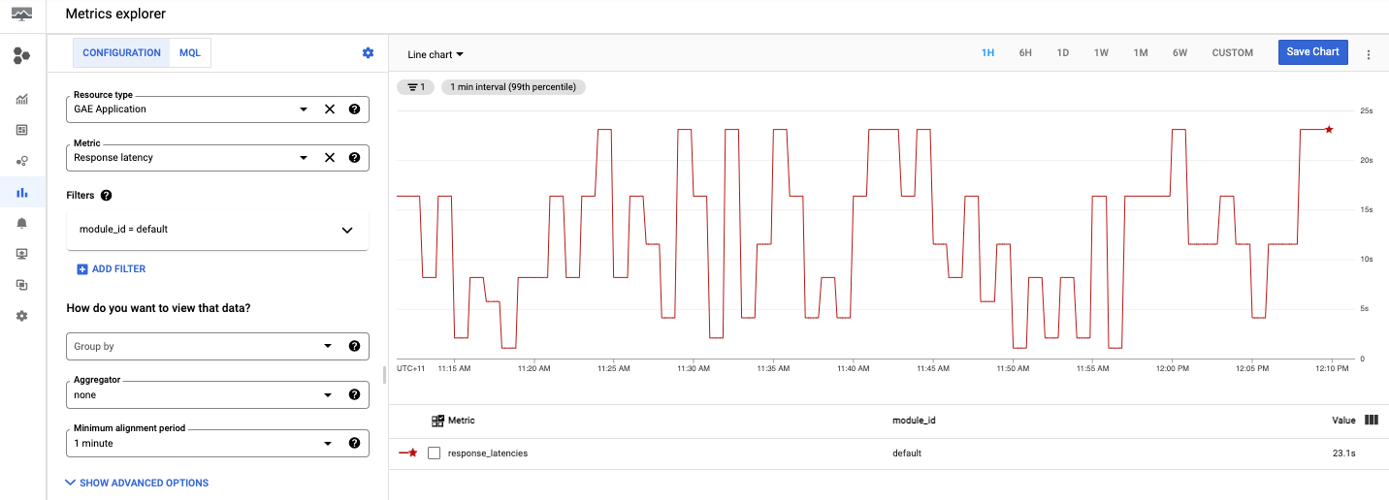Screen dimensions: 1389x500
Task: Switch to the MQL tab
Action: (190, 53)
